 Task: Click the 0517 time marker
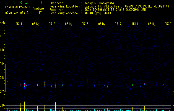coord(118,24)
